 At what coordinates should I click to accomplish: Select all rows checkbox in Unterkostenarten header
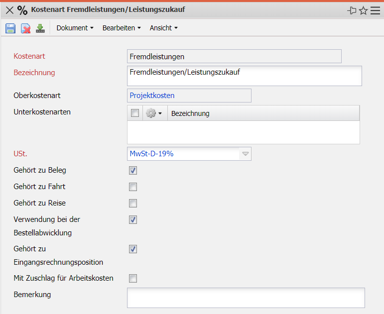tap(135, 113)
